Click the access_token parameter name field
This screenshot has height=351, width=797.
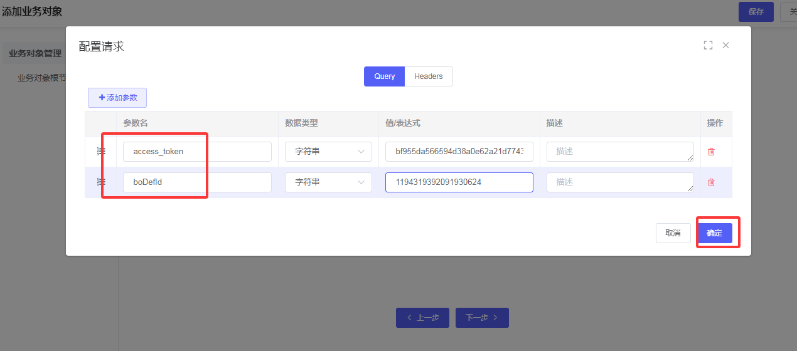[x=197, y=152]
